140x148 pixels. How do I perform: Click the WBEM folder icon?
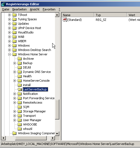(x=14, y=41)
